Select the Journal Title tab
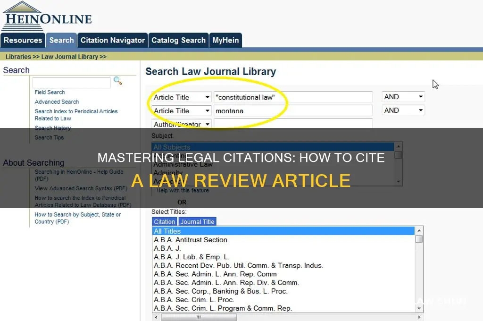Screen dimensions: 483x321 click(x=198, y=222)
